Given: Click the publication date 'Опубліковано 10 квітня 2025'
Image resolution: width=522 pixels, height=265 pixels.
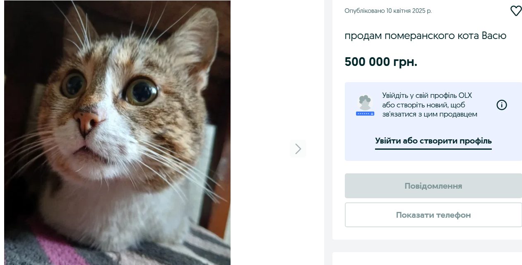Looking at the screenshot, I should point(388,11).
